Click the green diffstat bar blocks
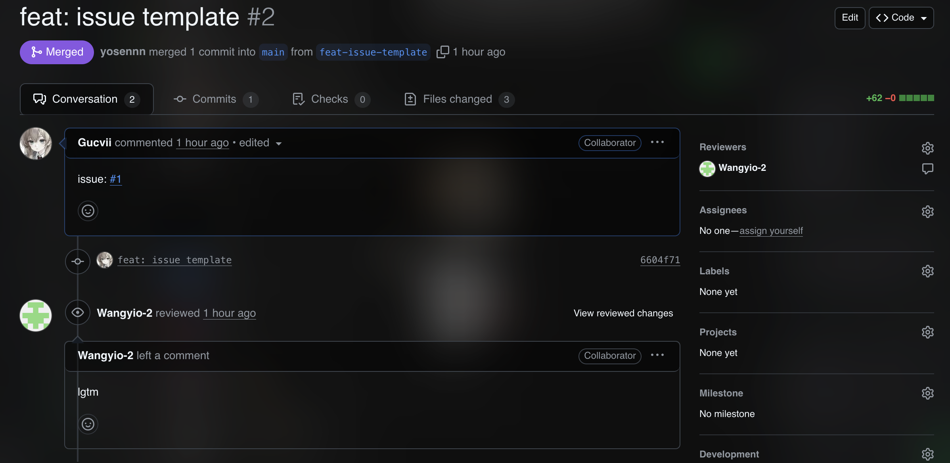950x463 pixels. coord(916,98)
